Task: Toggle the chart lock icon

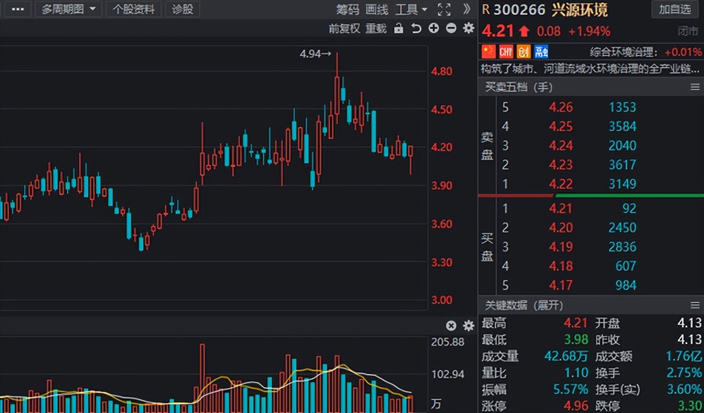Action: click(399, 28)
